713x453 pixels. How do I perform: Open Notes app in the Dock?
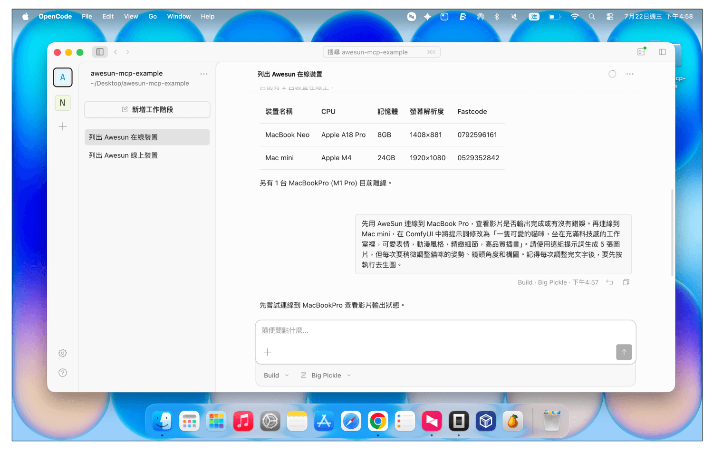tap(297, 421)
